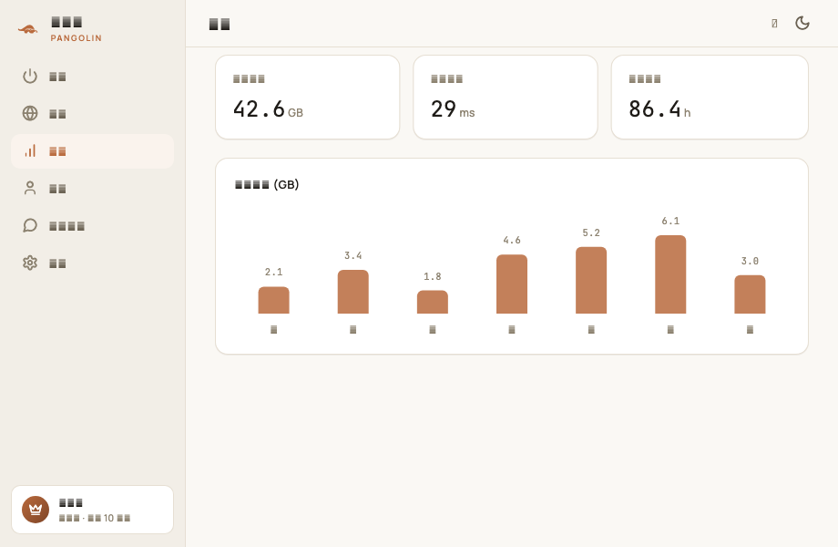Image resolution: width=838 pixels, height=547 pixels.
Task: Open the user plan card at sidebar bottom
Action: 93,510
